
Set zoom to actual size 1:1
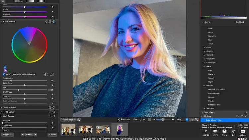(192, 120)
